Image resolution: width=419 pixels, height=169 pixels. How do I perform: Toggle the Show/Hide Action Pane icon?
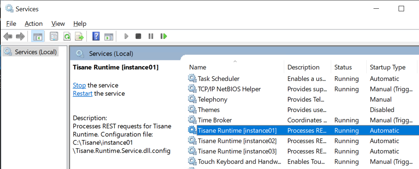click(x=109, y=36)
